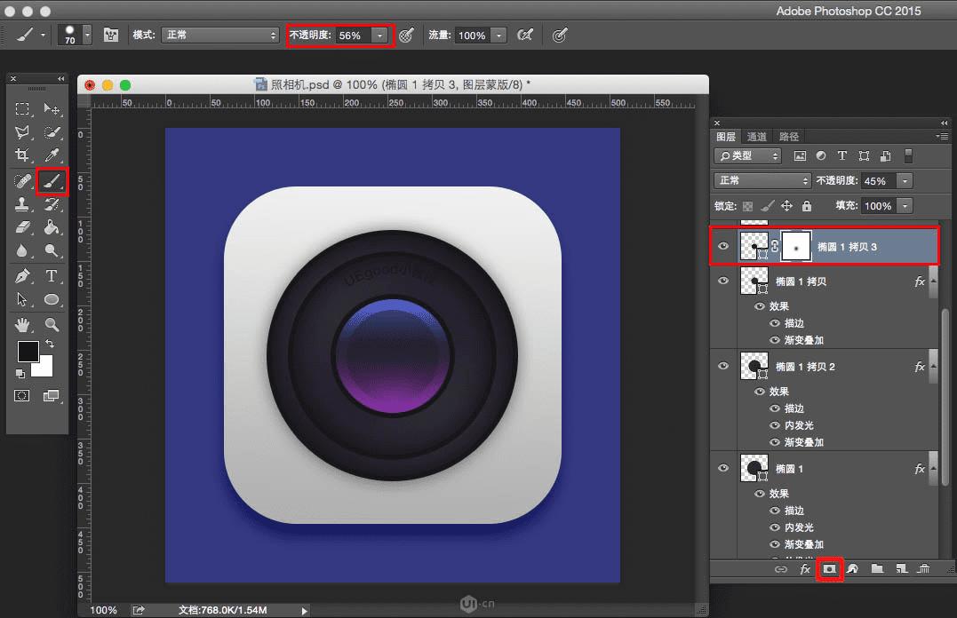Switch to the 路径 tab
957x618 pixels.
point(788,137)
